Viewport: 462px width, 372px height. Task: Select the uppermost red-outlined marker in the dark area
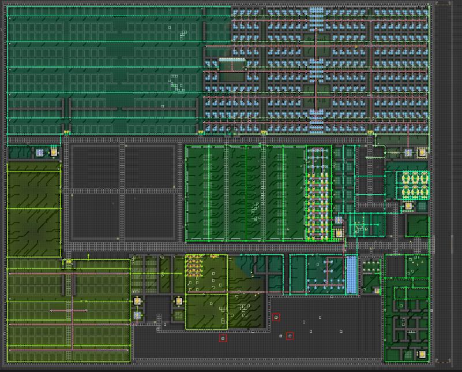click(x=276, y=318)
